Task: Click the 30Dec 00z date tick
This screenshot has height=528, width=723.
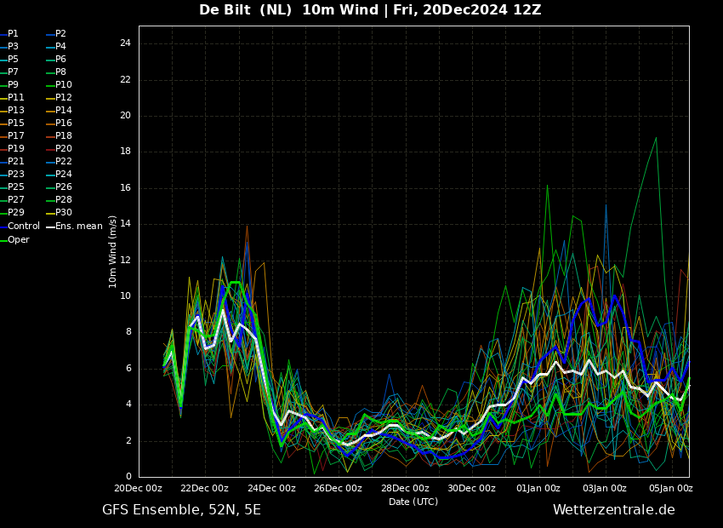Action: tap(471, 488)
